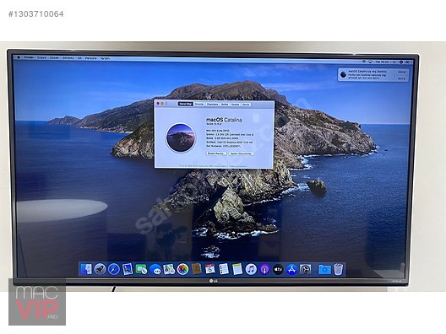446x334 pixels.
Task: Open Contacts brown book icon
Action: [x=196, y=269]
